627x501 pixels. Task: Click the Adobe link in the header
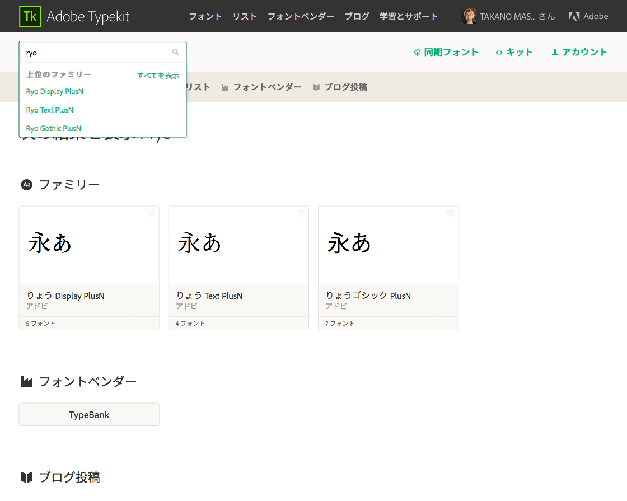click(596, 16)
